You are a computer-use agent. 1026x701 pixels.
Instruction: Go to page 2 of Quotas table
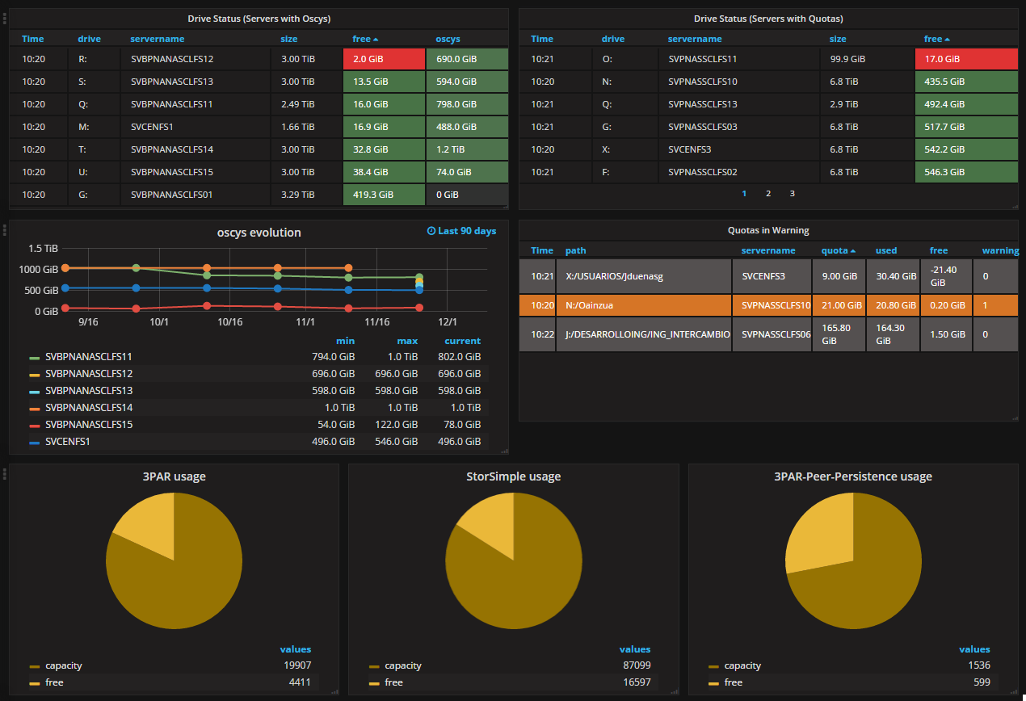click(x=768, y=194)
